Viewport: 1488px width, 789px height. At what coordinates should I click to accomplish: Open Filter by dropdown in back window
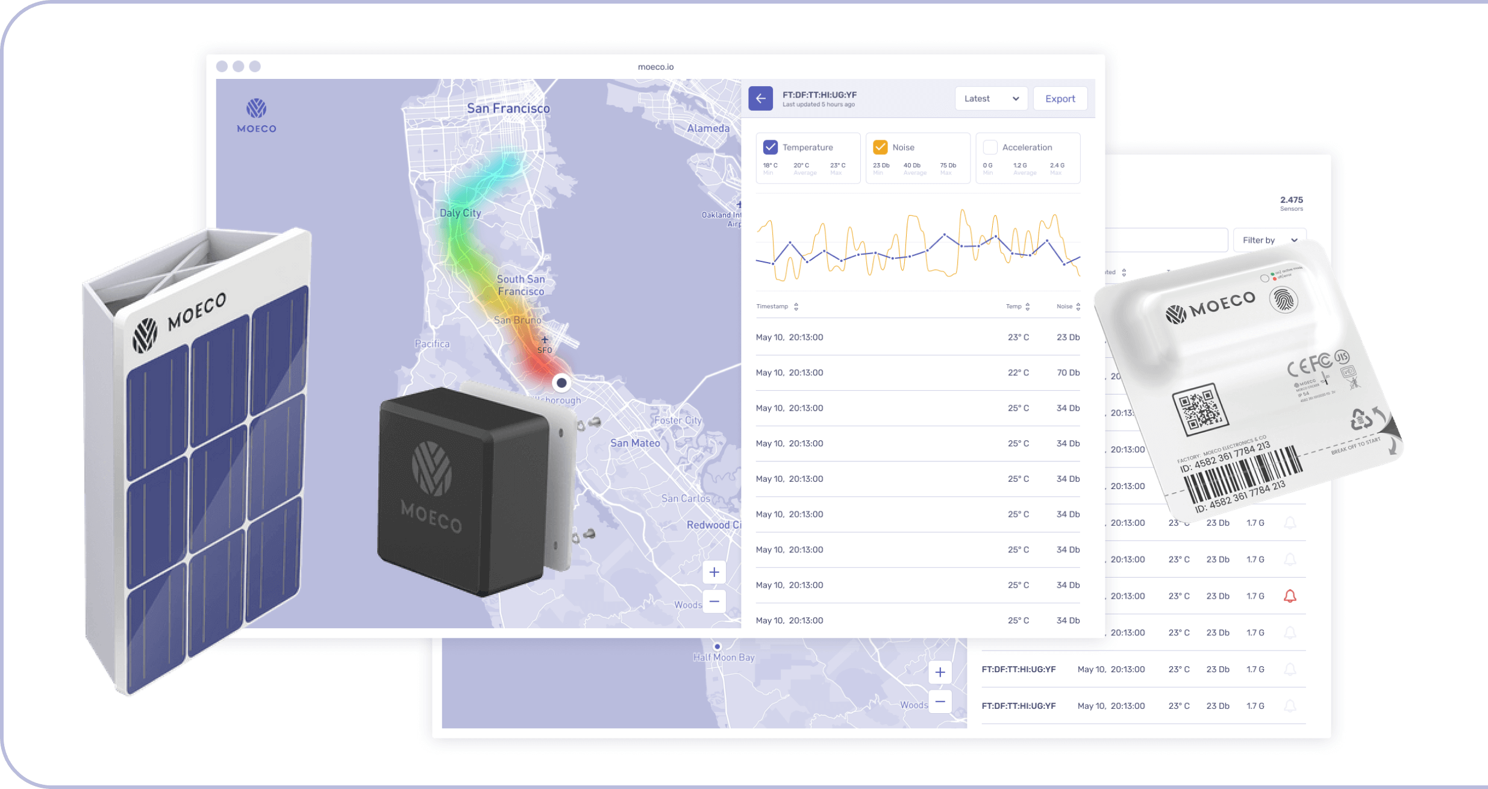(1269, 240)
